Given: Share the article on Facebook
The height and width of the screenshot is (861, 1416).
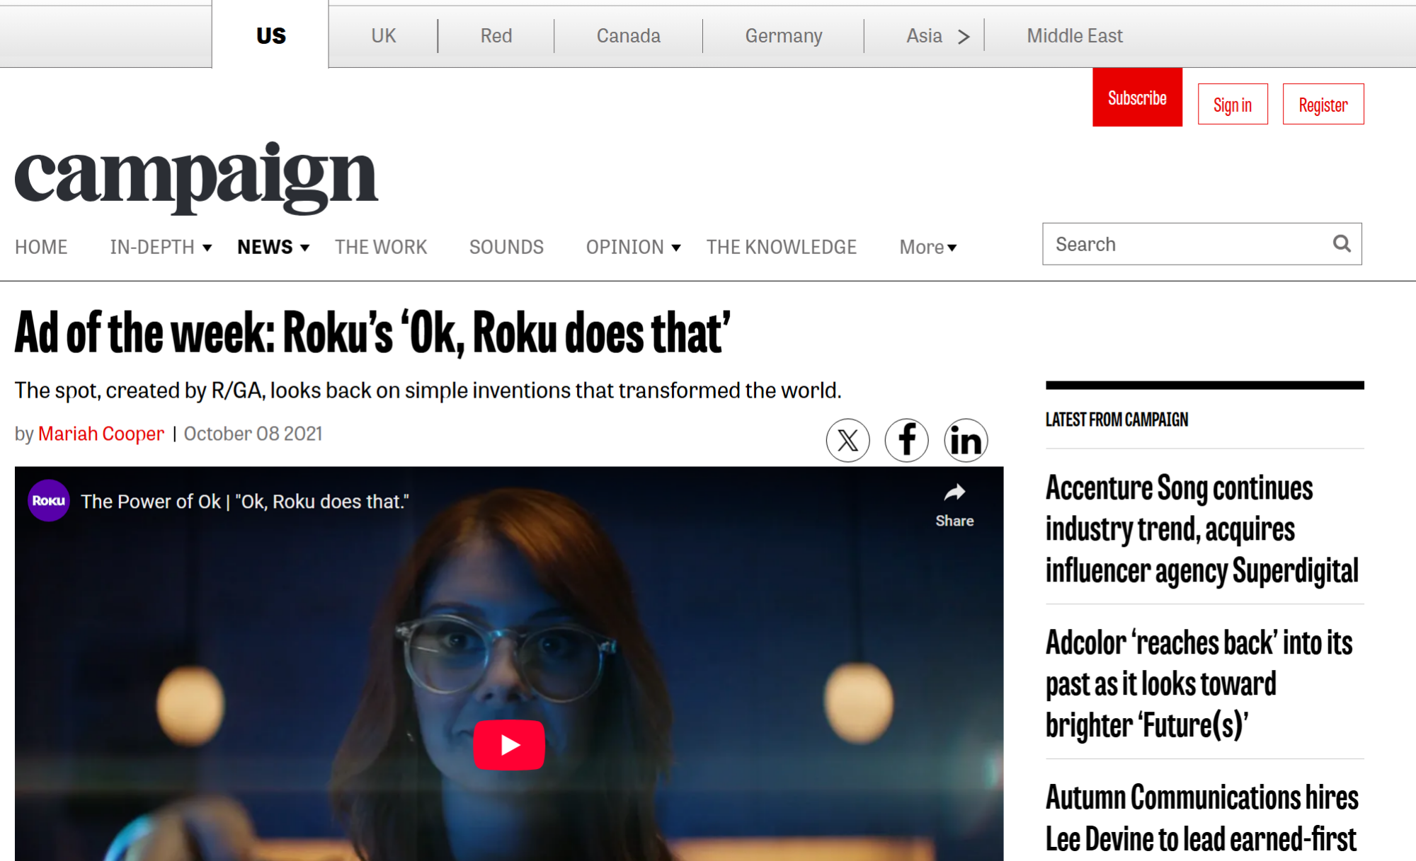Looking at the screenshot, I should pos(906,441).
